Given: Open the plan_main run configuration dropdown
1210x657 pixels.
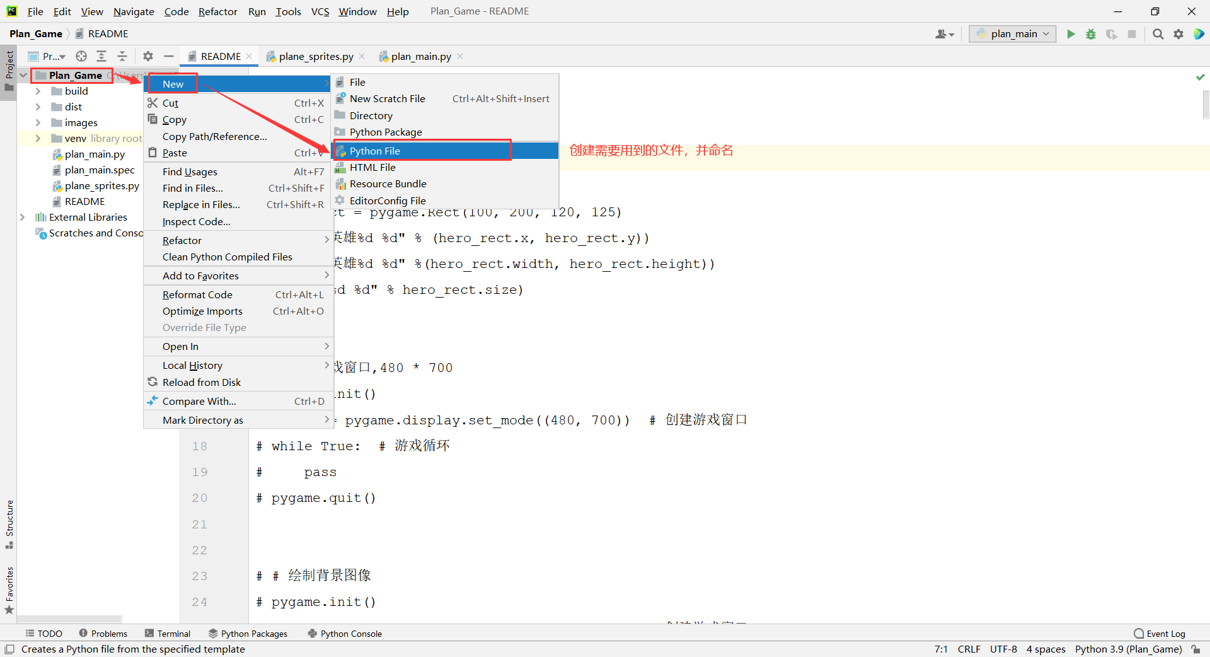Looking at the screenshot, I should tap(1011, 34).
